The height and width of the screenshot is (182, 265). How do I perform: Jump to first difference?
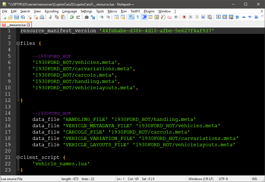click(237, 17)
